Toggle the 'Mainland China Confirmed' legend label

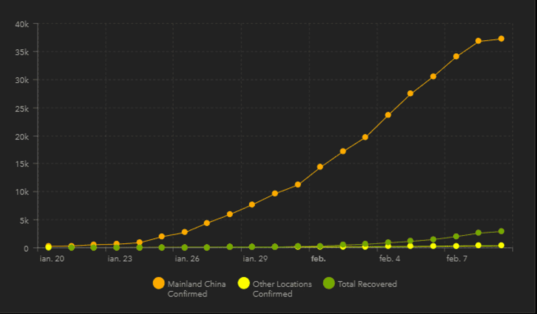coord(196,289)
